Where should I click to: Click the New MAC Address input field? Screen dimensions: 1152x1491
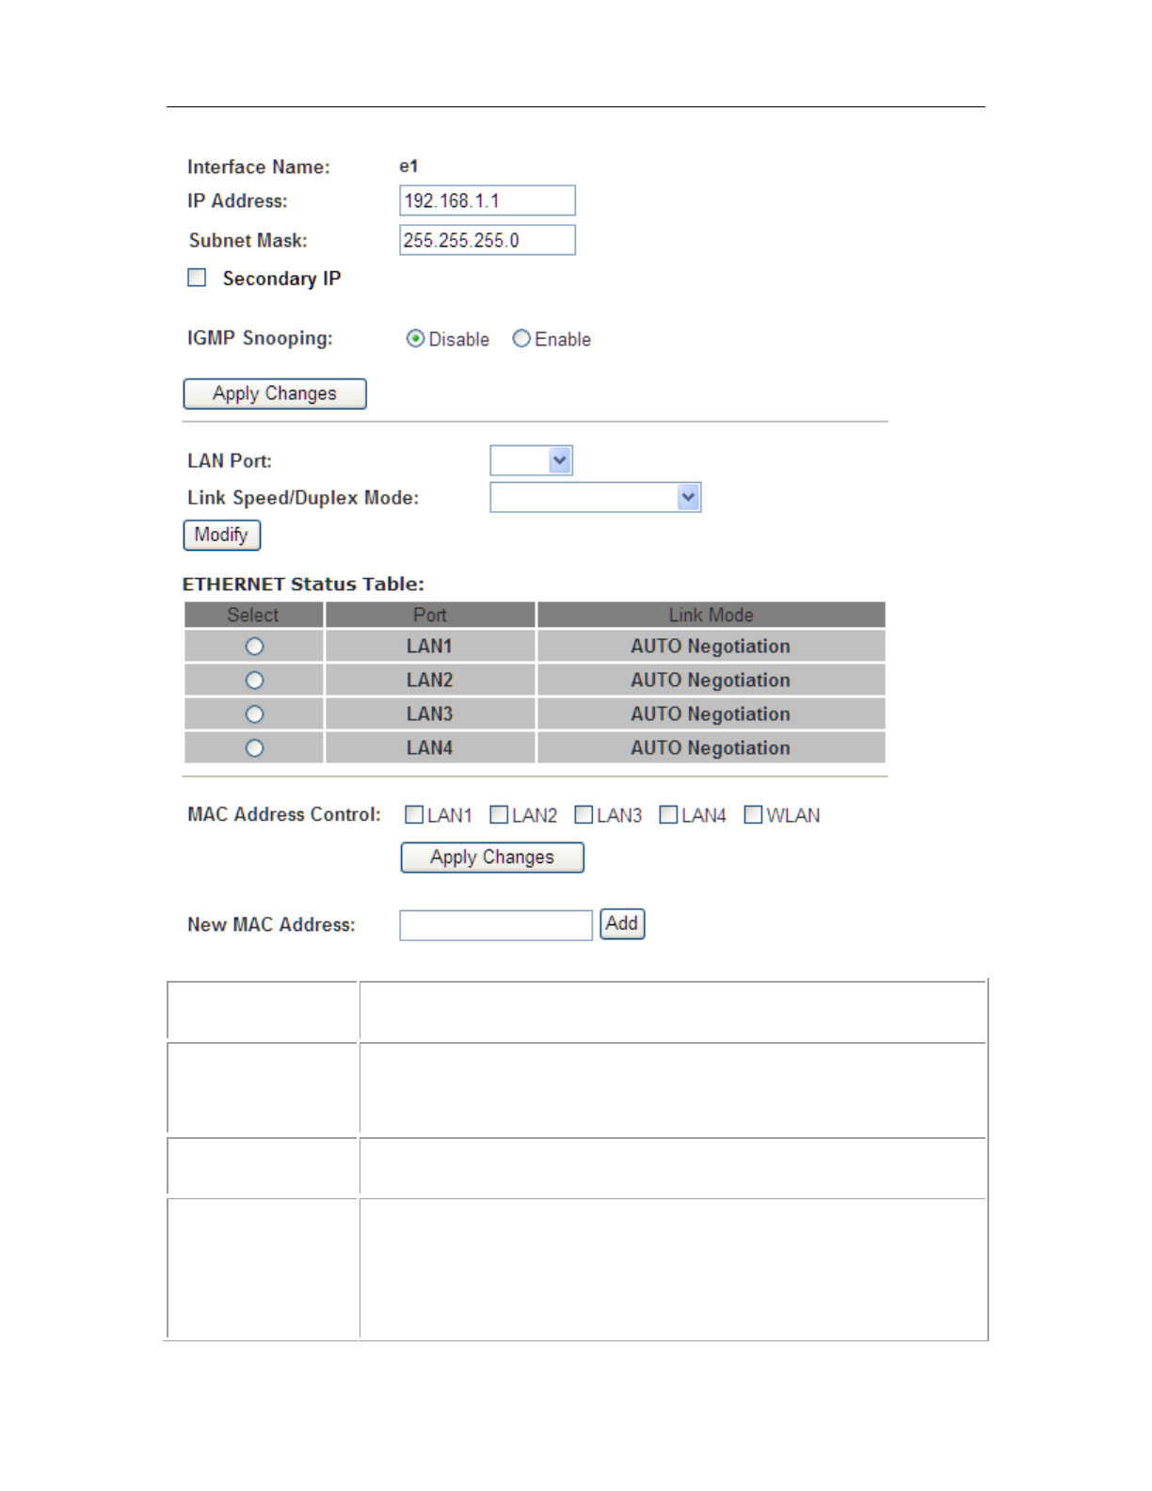[496, 925]
